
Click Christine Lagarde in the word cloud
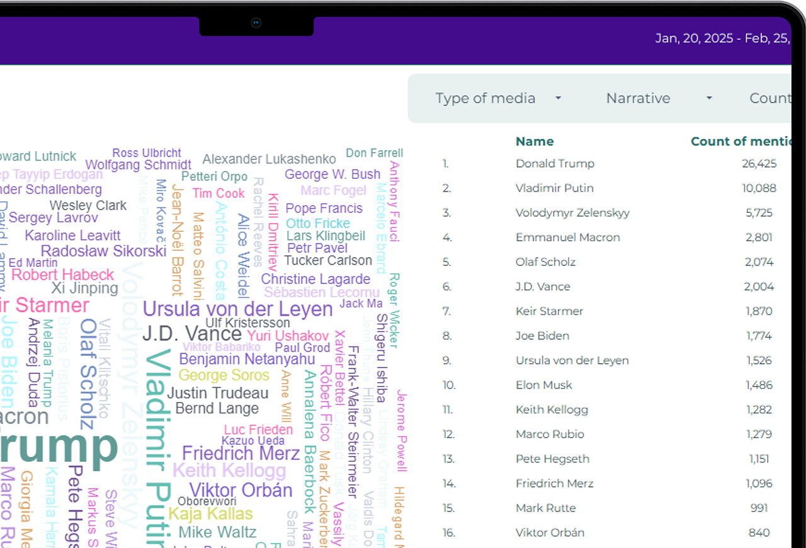[315, 279]
